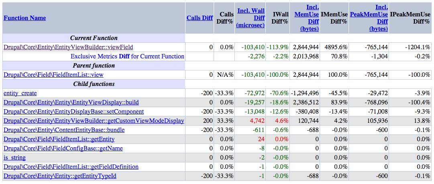Open EntityViewDisplay::build child function
The height and width of the screenshot is (184, 434).
tap(71, 102)
